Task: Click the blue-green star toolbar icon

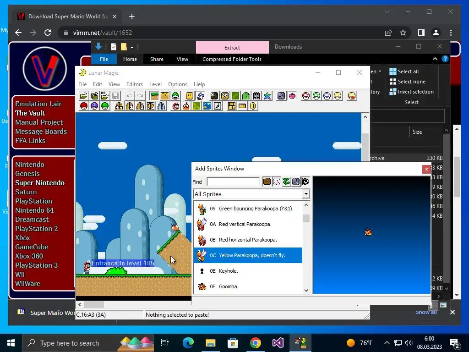Action: click(x=267, y=96)
